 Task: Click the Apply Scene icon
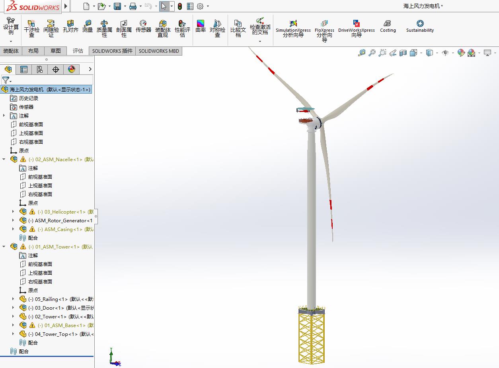tap(472, 53)
